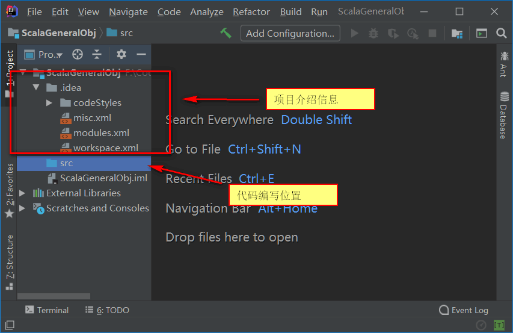Click the IntelliJ IDEA application logo icon
The image size is (513, 333).
pos(12,11)
